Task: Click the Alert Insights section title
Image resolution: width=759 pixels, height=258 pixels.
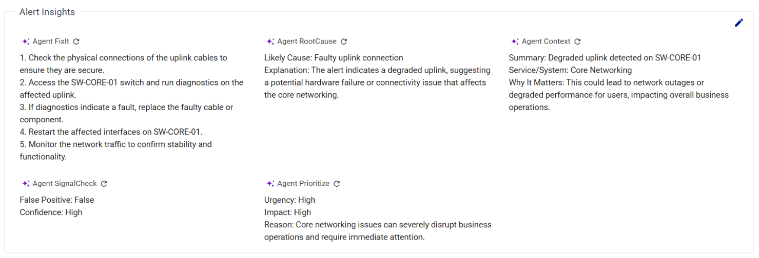Action: coord(47,12)
